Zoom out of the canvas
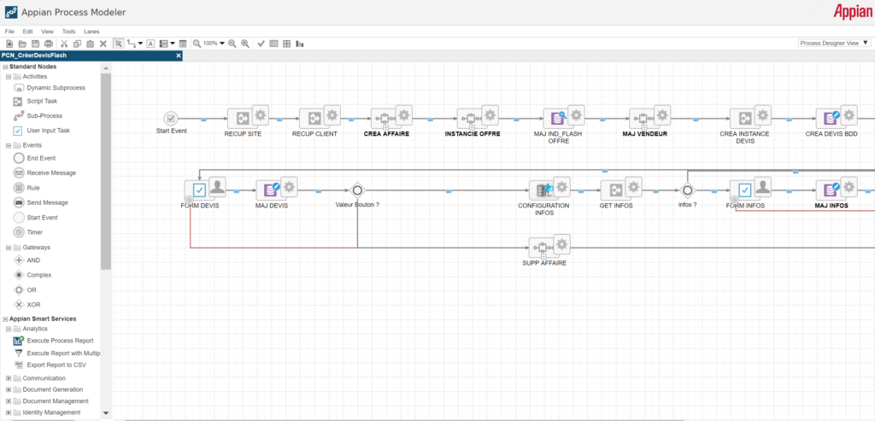875x421 pixels. [x=232, y=44]
